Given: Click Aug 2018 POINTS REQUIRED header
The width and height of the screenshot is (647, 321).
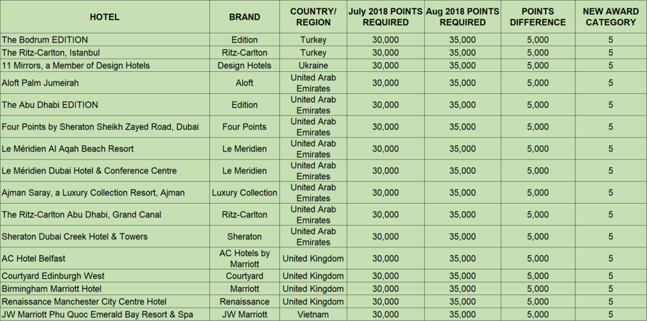Looking at the screenshot, I should [x=463, y=17].
